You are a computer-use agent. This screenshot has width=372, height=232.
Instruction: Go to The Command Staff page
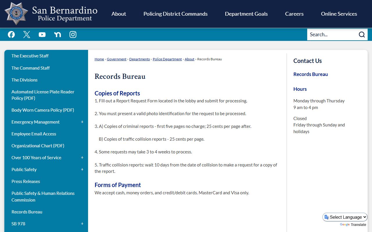(x=31, y=68)
